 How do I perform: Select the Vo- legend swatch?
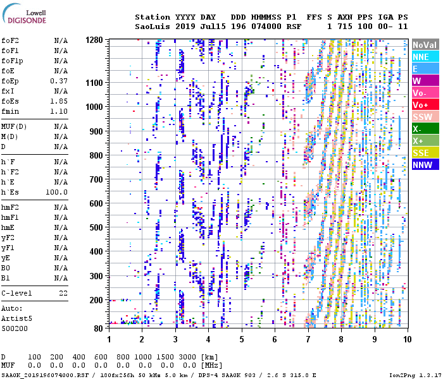[x=425, y=92]
